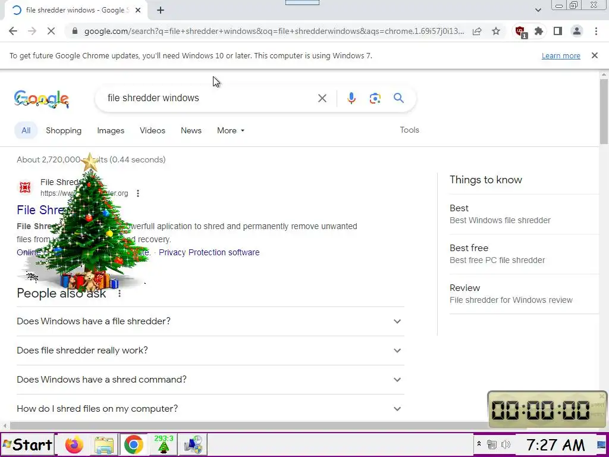Clear the search box text
This screenshot has width=609, height=457.
[322, 98]
